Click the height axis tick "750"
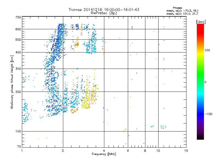Image resolution: width=219 pixels, height=164 pixels. [18, 17]
